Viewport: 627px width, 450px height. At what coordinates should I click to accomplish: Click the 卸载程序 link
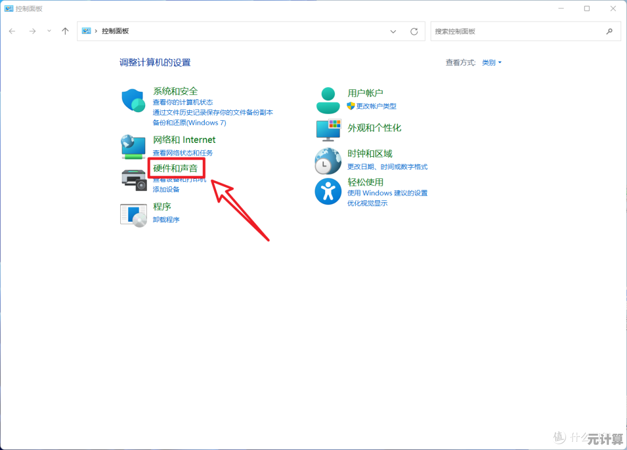click(166, 219)
